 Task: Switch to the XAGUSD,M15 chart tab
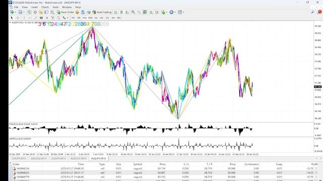[x=38, y=158]
